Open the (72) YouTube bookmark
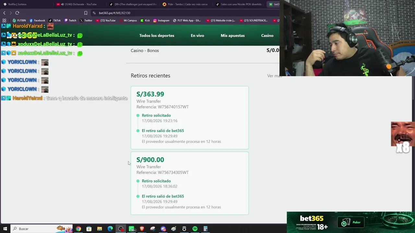This screenshot has width=415, height=233. point(105,20)
